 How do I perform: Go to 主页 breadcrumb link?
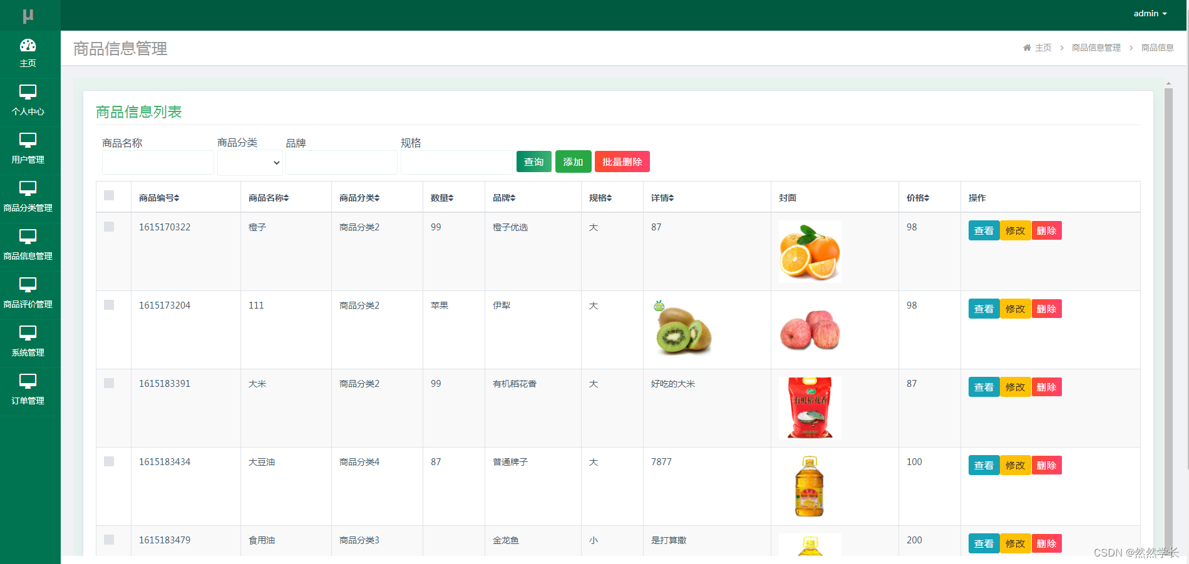(1043, 48)
